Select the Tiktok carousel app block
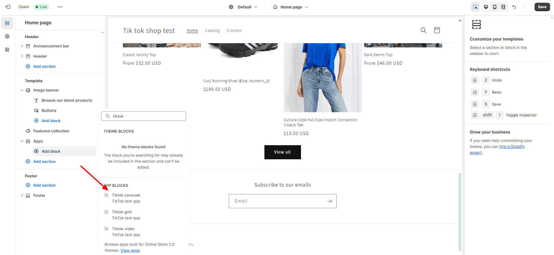The image size is (554, 255). (126, 198)
